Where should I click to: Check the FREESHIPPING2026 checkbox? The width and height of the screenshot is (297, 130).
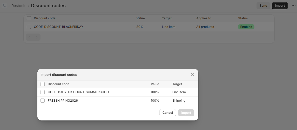(x=43, y=100)
